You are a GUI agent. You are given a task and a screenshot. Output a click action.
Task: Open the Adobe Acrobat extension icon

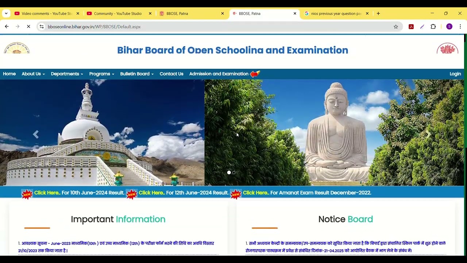[411, 27]
